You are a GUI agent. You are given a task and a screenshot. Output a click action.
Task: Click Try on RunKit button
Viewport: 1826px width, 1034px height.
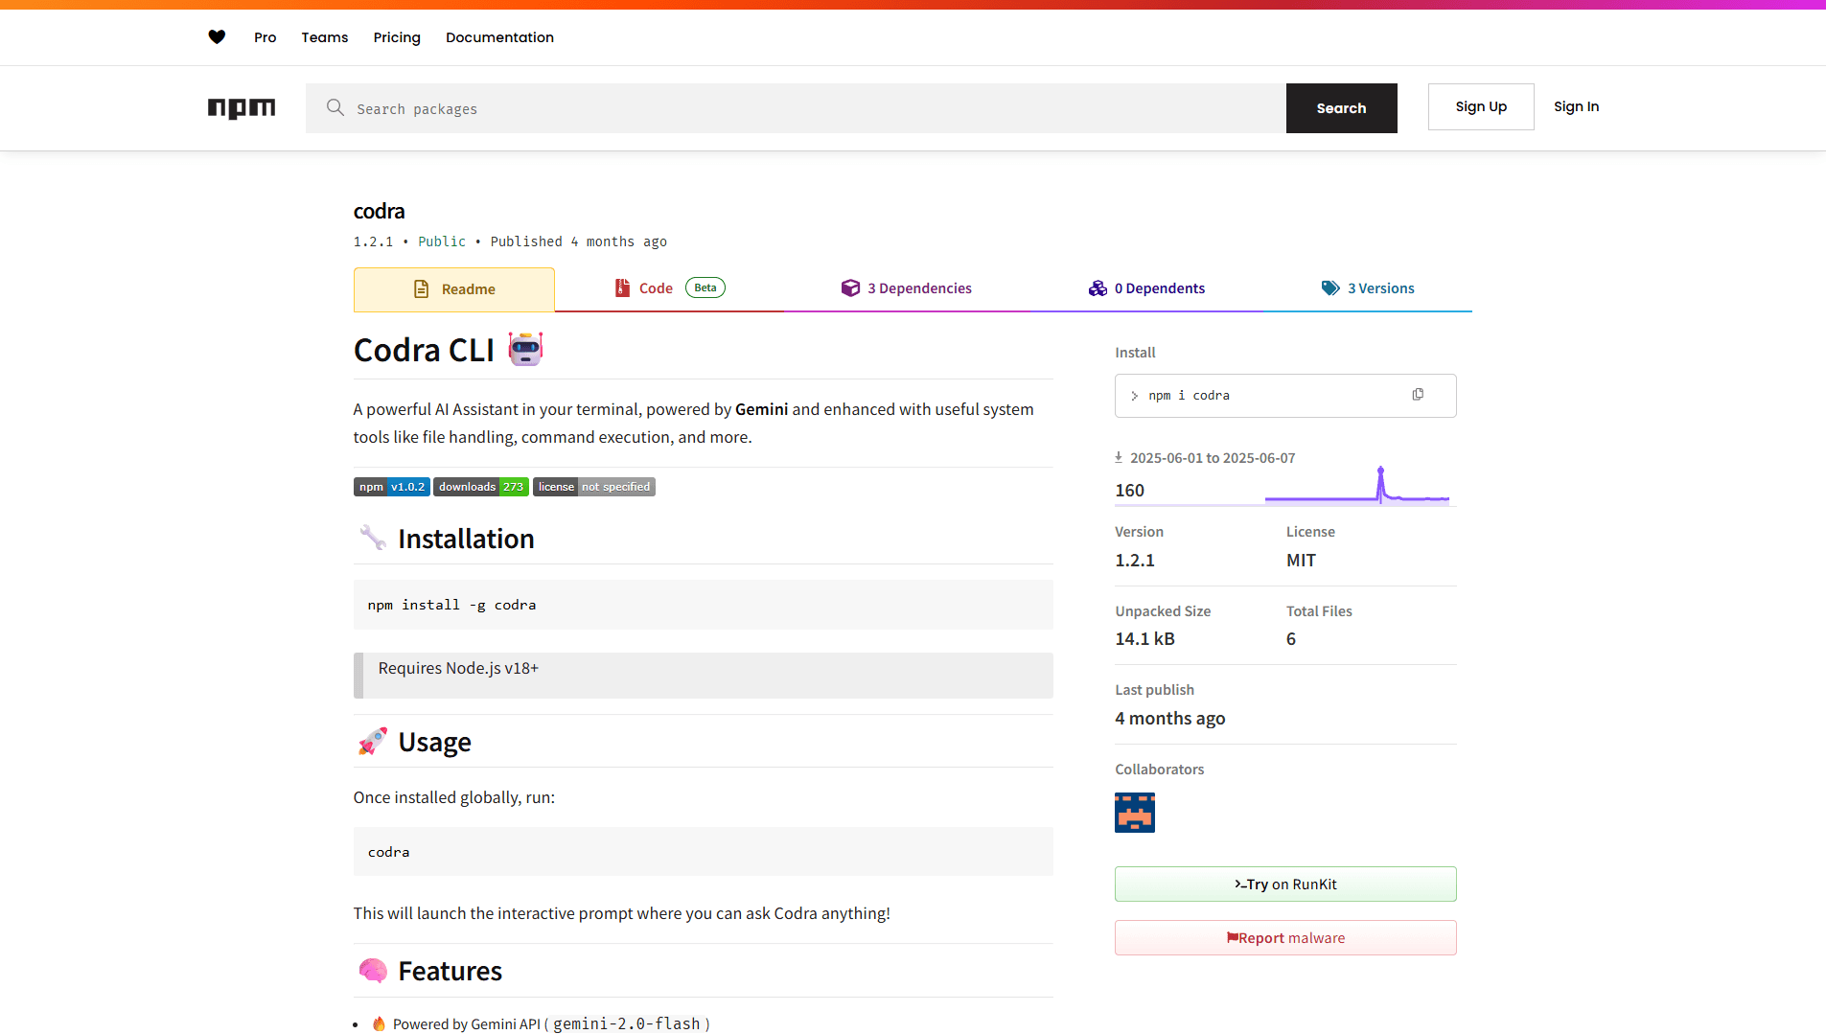[1284, 885]
